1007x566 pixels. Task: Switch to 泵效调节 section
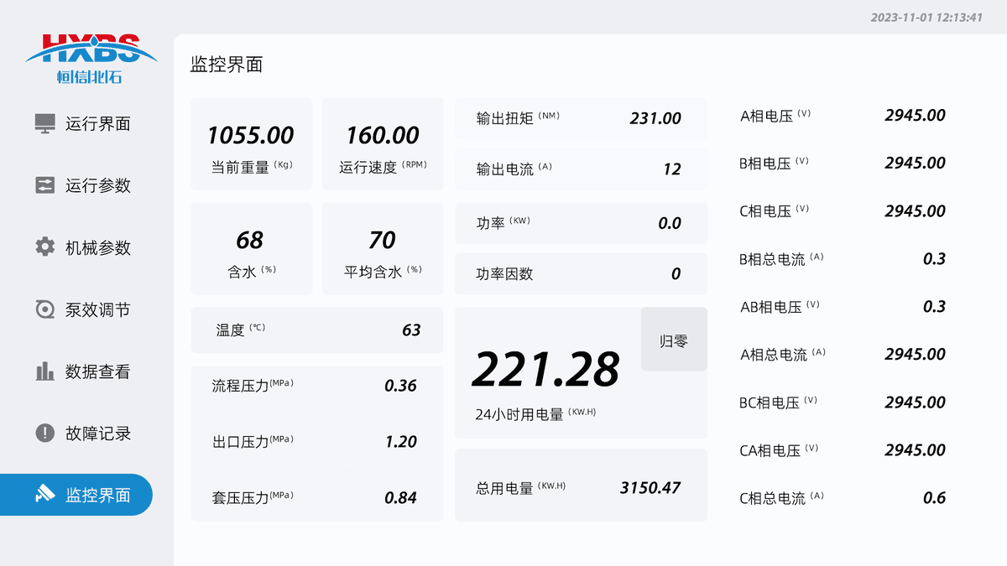(x=97, y=310)
